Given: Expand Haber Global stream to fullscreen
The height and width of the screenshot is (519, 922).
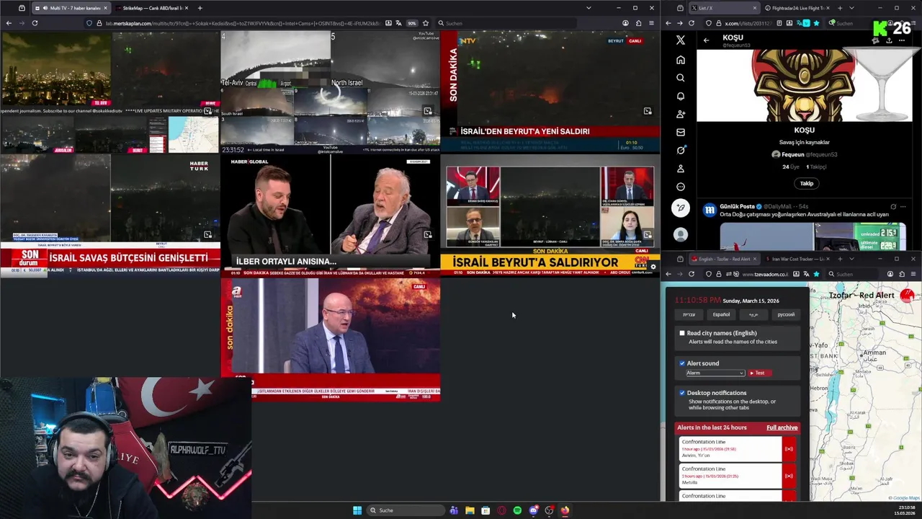Looking at the screenshot, I should coord(428,234).
